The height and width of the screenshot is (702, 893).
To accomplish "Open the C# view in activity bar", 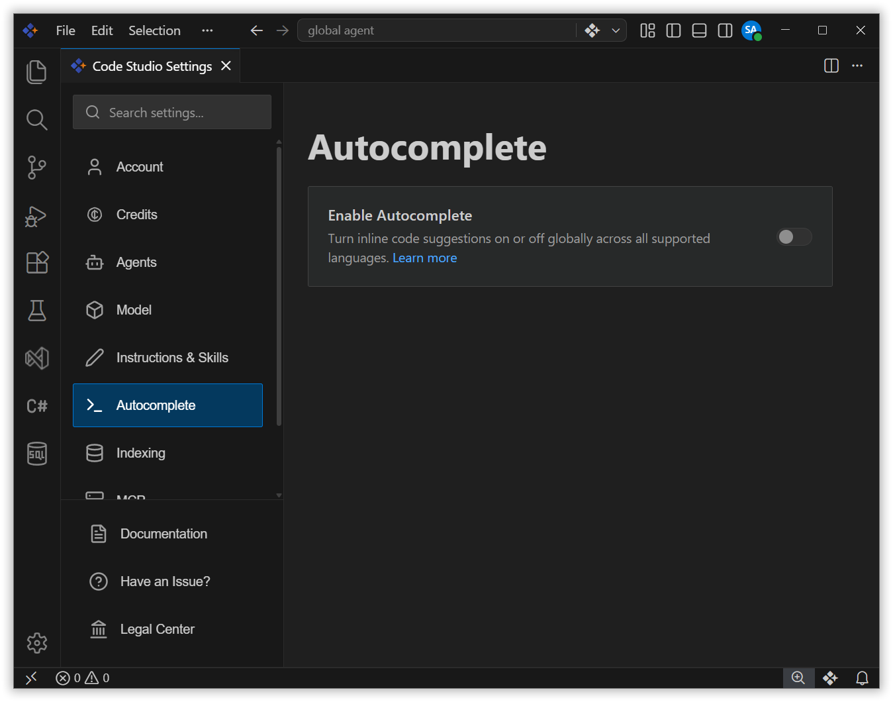I will [36, 406].
